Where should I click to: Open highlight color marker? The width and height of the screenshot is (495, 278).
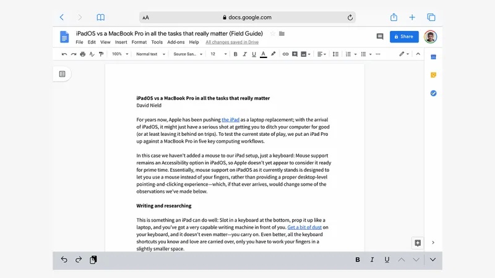point(273,54)
